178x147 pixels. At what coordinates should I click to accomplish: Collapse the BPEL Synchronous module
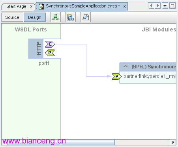click(x=126, y=66)
